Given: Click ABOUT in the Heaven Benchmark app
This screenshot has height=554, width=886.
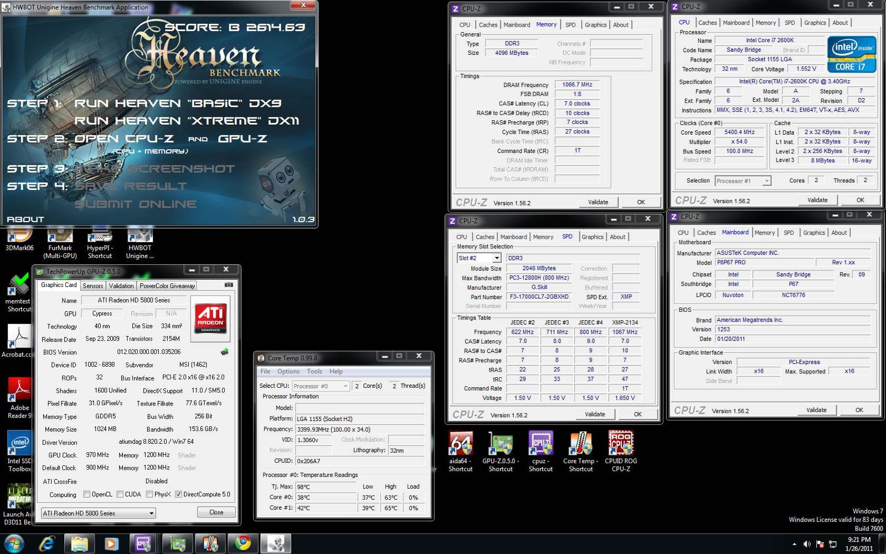Looking at the screenshot, I should (25, 219).
